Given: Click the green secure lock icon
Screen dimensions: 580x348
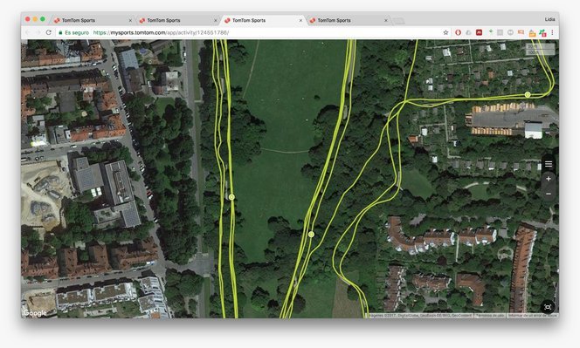Looking at the screenshot, I should point(60,32).
